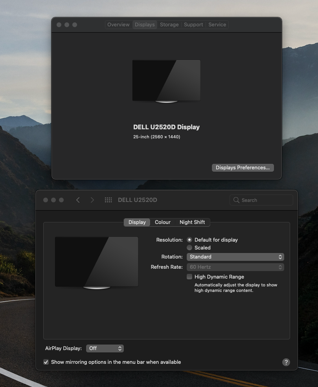This screenshot has width=318, height=387.
Task: Click the 25-inch (2560 × 1440) text
Action: click(x=156, y=137)
